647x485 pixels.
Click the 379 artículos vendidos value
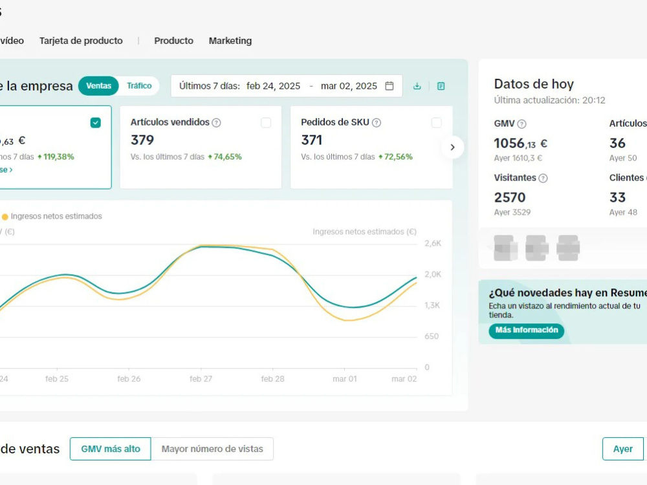(142, 140)
